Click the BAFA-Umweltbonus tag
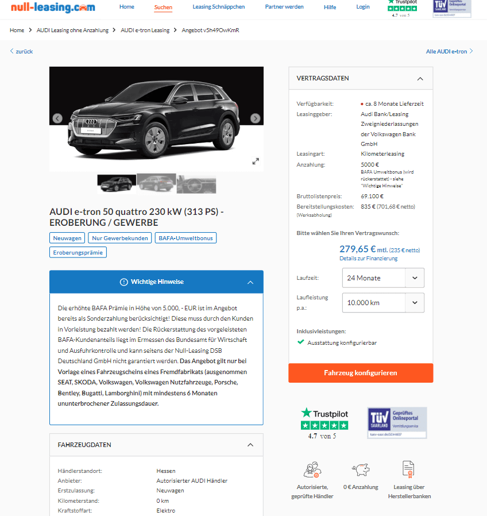 pyautogui.click(x=185, y=238)
